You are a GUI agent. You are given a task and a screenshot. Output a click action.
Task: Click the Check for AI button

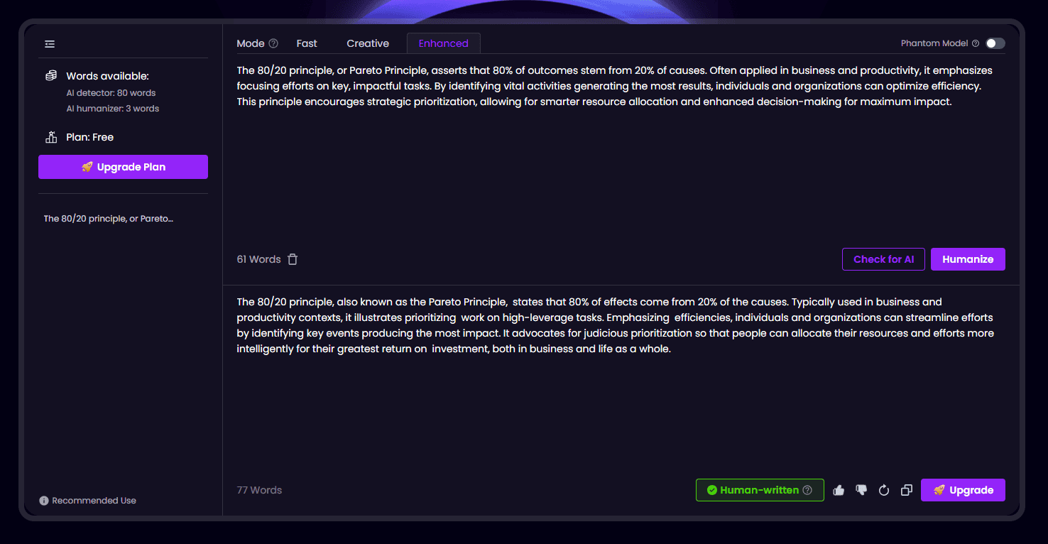point(883,259)
